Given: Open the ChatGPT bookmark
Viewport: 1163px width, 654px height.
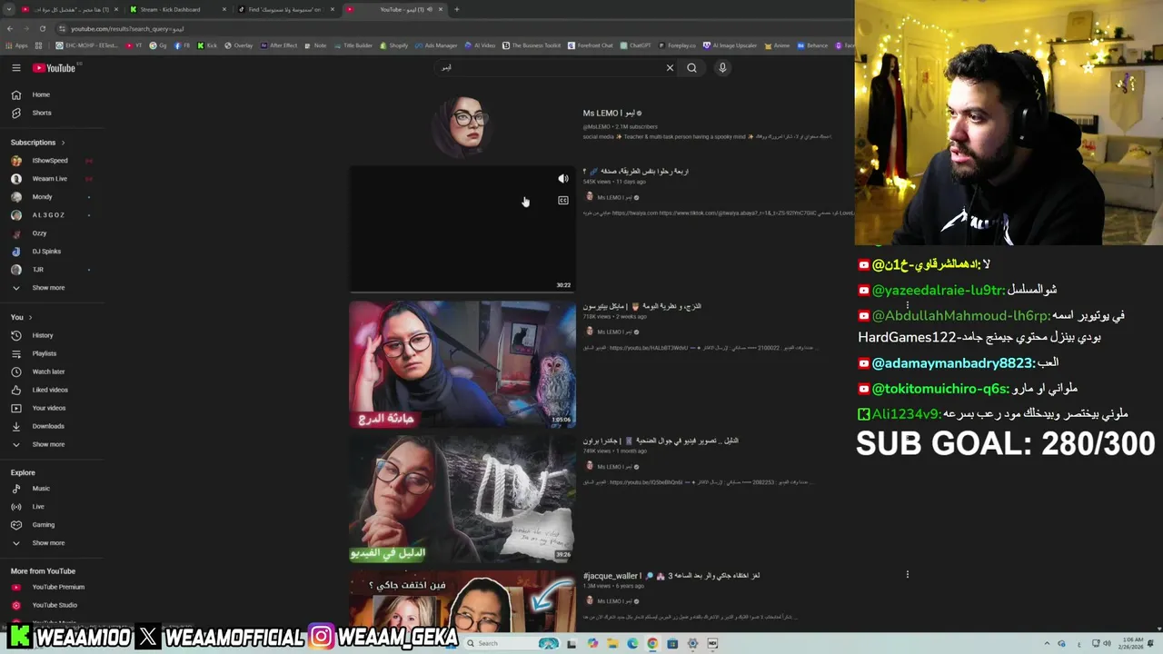Looking at the screenshot, I should pos(635,45).
